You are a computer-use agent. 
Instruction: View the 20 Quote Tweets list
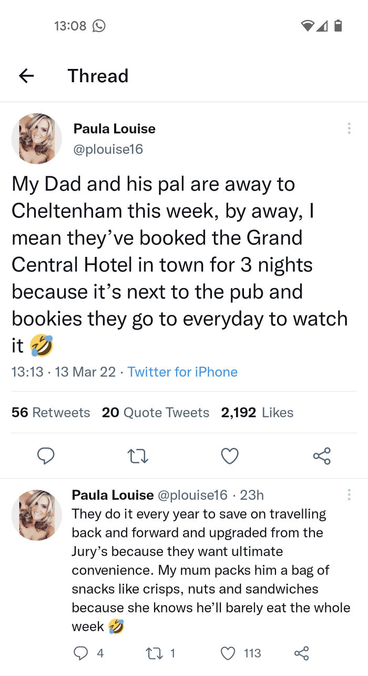156,412
